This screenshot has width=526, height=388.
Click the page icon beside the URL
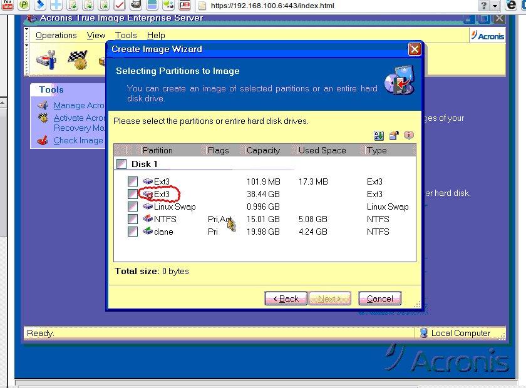(x=202, y=6)
